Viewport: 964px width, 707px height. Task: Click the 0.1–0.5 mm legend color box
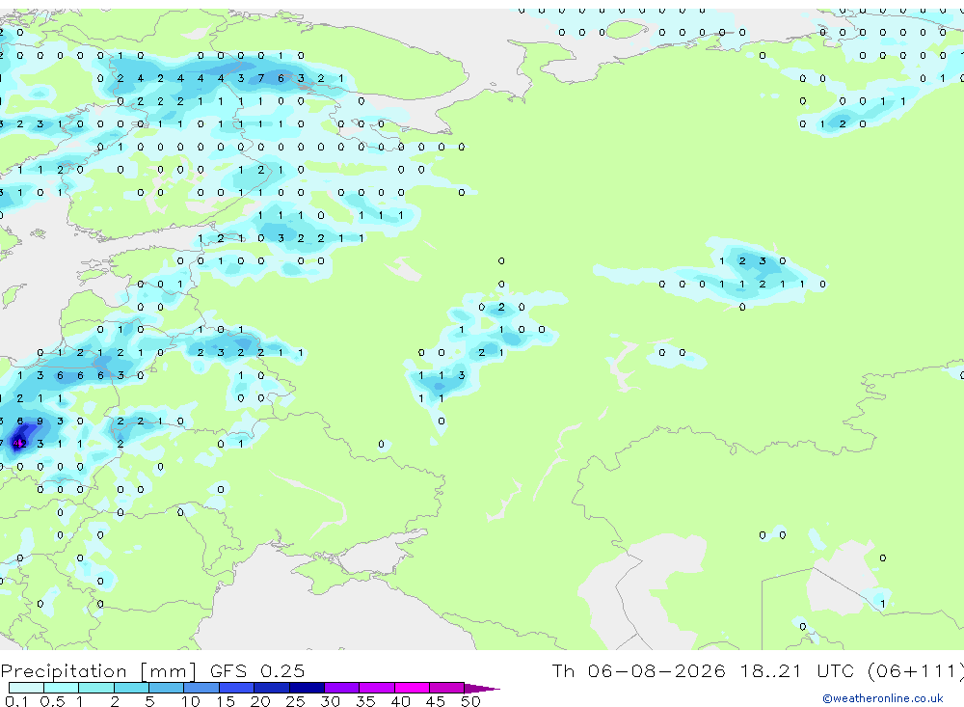(26, 688)
